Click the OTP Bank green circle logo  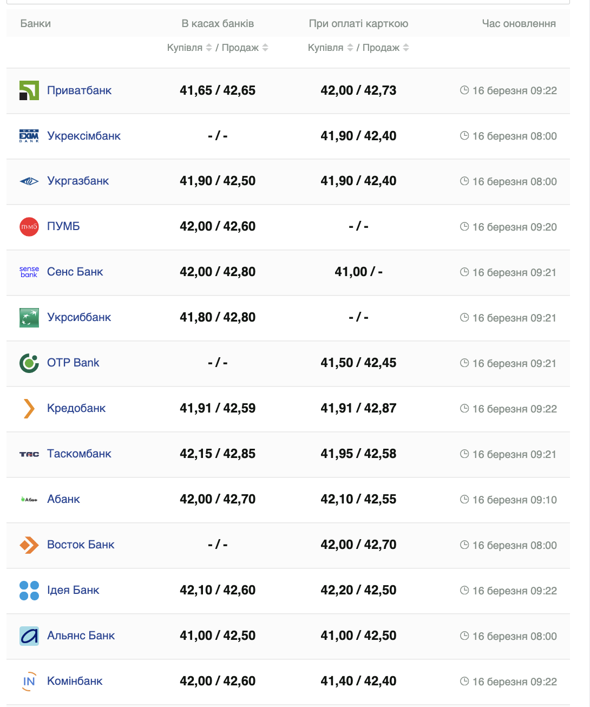[29, 363]
